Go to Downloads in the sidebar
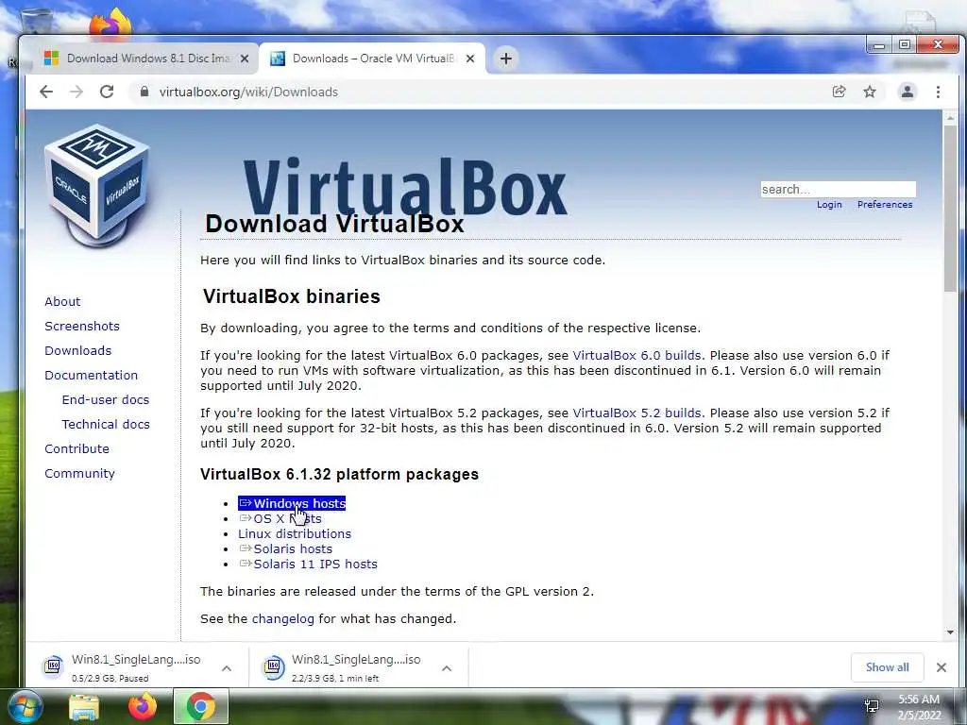This screenshot has width=967, height=725. pos(77,351)
